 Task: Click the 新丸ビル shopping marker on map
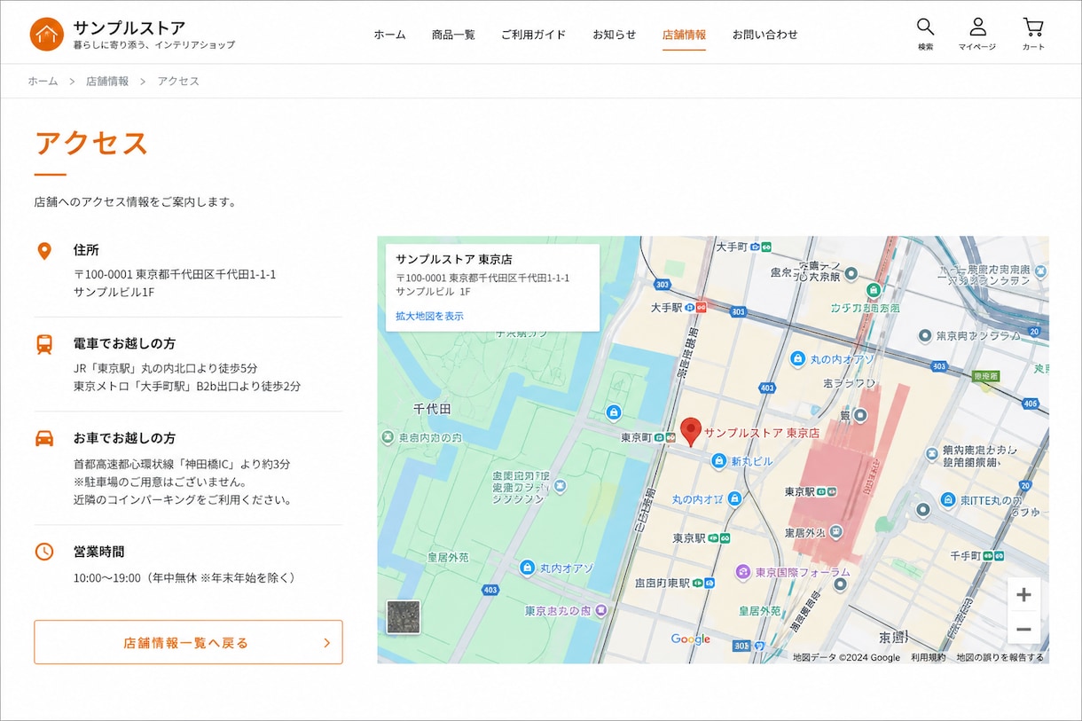tap(719, 461)
